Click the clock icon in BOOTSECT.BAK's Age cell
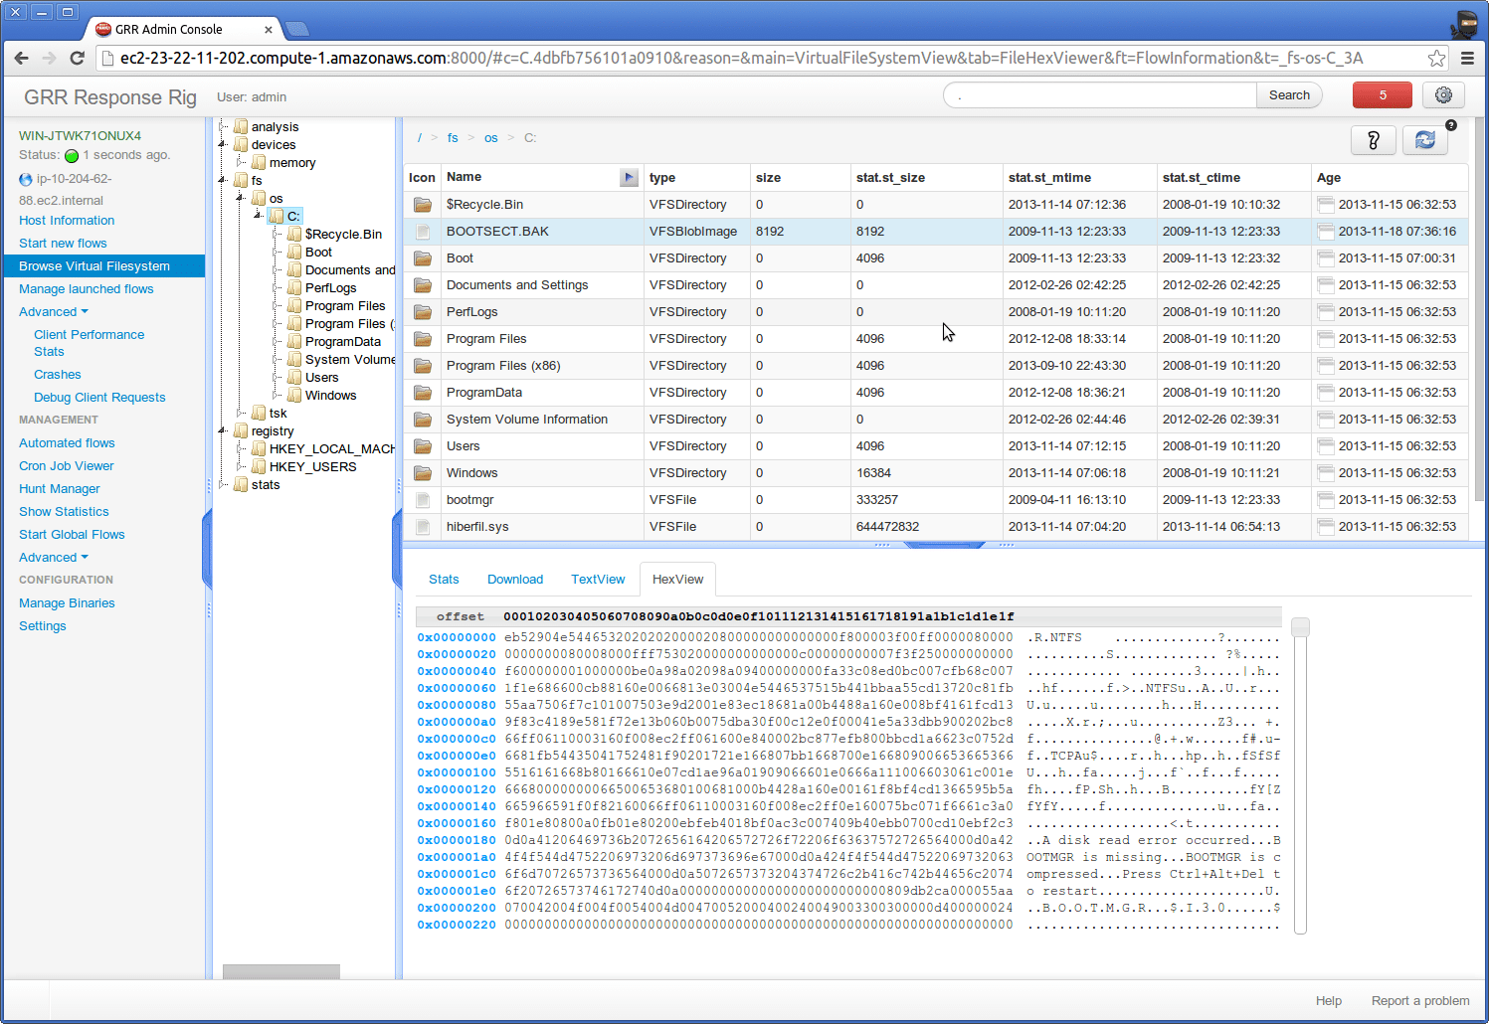Viewport: 1489px width, 1024px height. pos(1325,231)
